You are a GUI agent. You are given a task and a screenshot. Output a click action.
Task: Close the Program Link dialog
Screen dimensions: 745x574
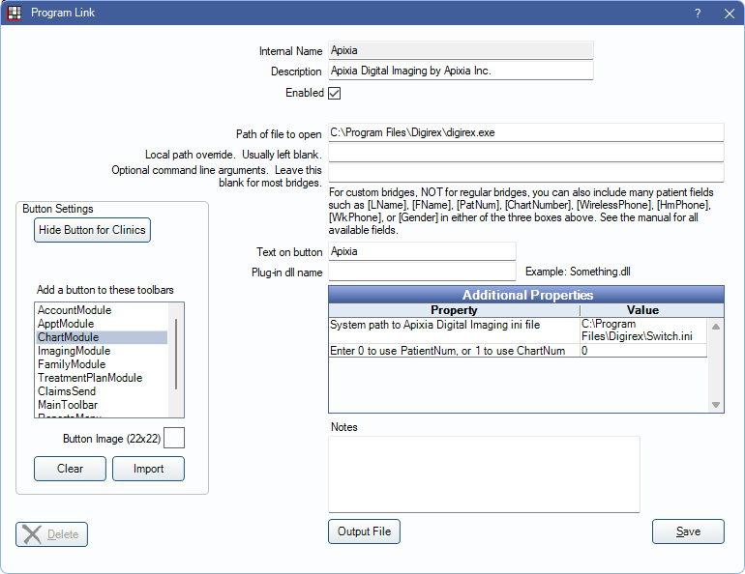click(x=729, y=14)
